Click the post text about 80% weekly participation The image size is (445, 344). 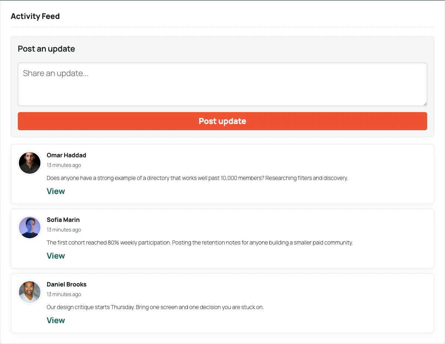[200, 243]
